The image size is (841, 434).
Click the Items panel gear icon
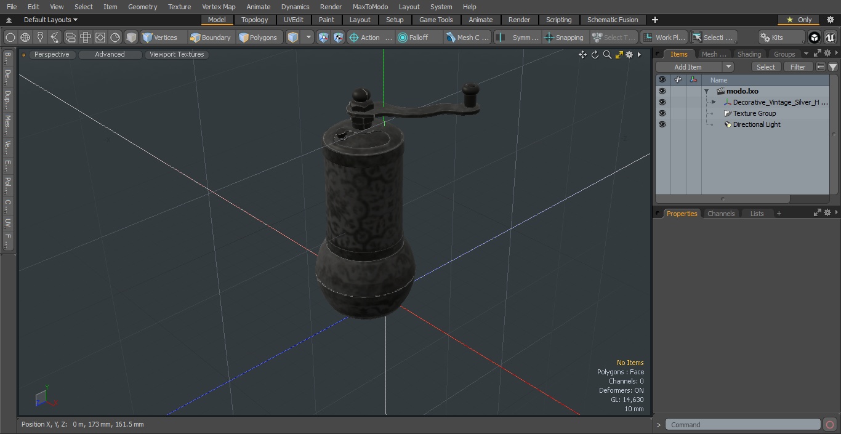click(827, 54)
